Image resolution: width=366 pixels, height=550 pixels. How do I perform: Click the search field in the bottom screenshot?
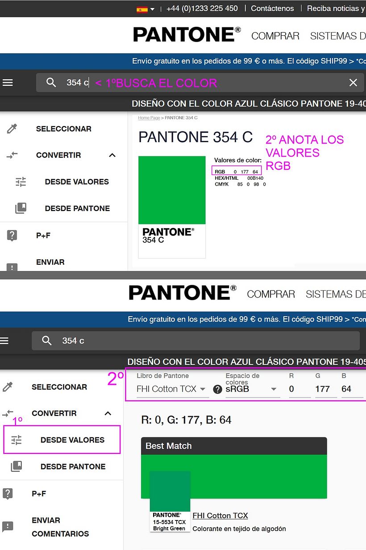tap(195, 341)
